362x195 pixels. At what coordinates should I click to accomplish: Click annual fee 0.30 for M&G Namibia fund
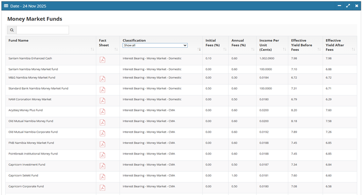tap(235, 77)
